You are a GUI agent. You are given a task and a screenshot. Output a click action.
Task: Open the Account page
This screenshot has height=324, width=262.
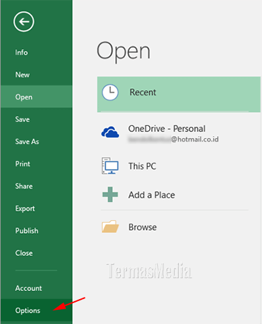click(36, 288)
